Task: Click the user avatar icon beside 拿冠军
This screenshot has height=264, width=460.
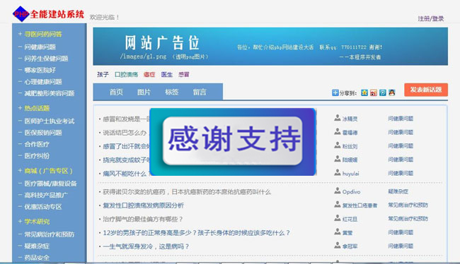Action: (338, 246)
